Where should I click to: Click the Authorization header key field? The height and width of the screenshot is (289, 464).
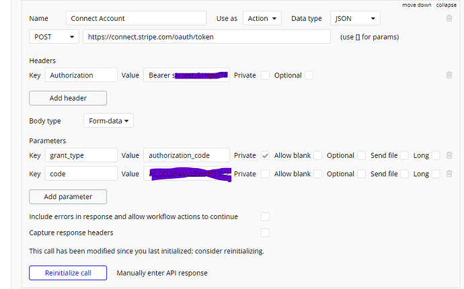81,75
